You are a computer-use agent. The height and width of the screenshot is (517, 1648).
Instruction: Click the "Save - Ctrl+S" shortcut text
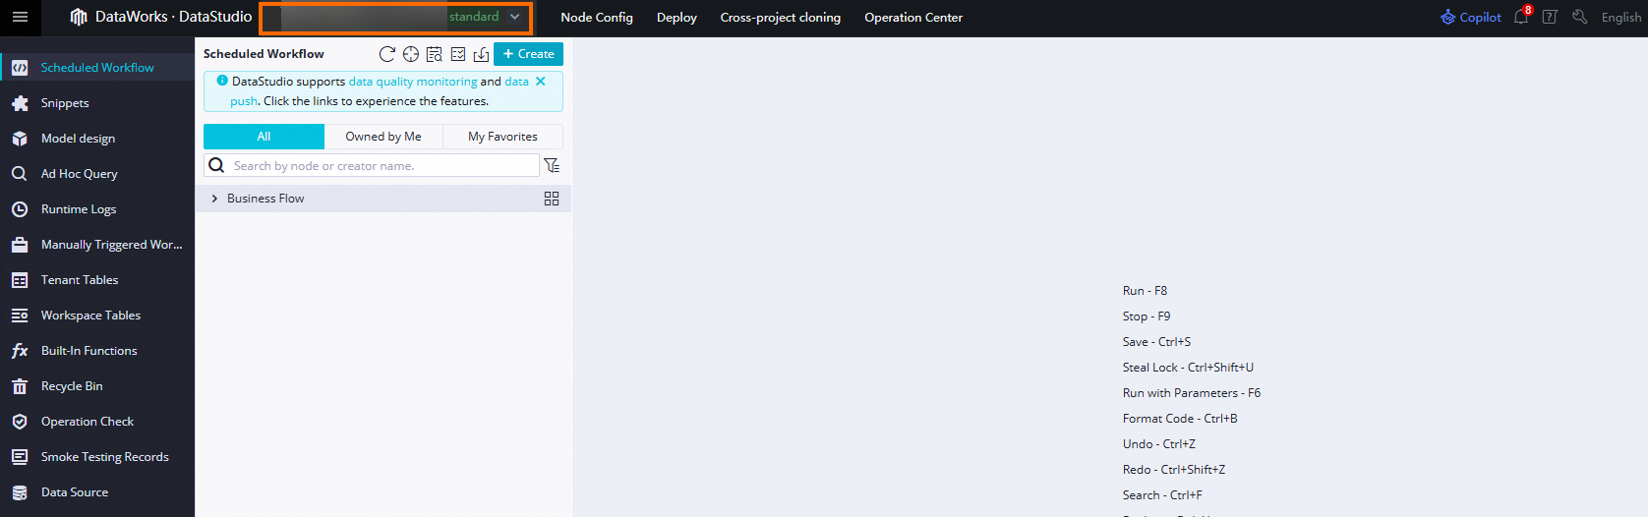(x=1156, y=342)
